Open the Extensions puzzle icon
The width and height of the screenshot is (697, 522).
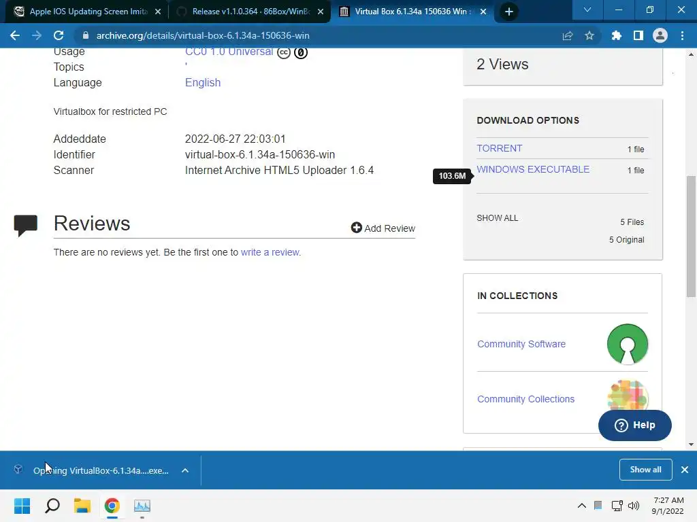(617, 35)
